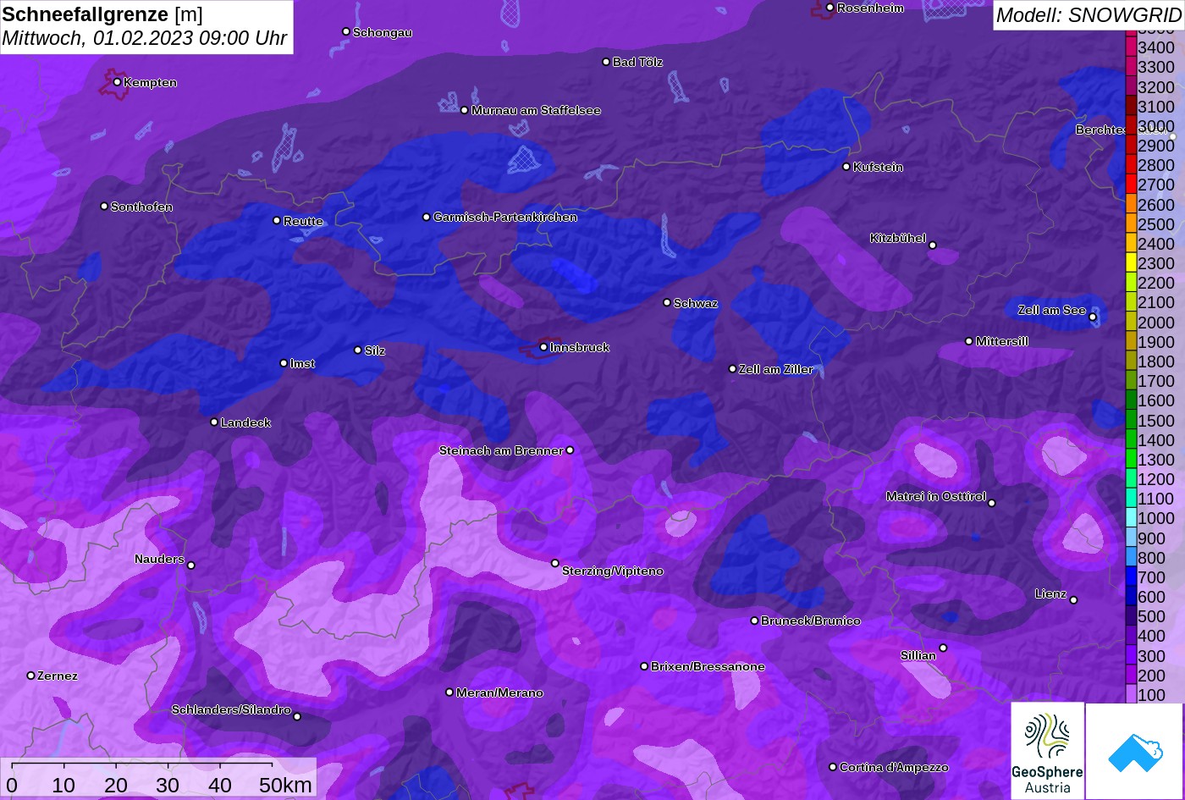The image size is (1185, 800).
Task: Click the 20 mark on scale bar
Action: pos(116,785)
